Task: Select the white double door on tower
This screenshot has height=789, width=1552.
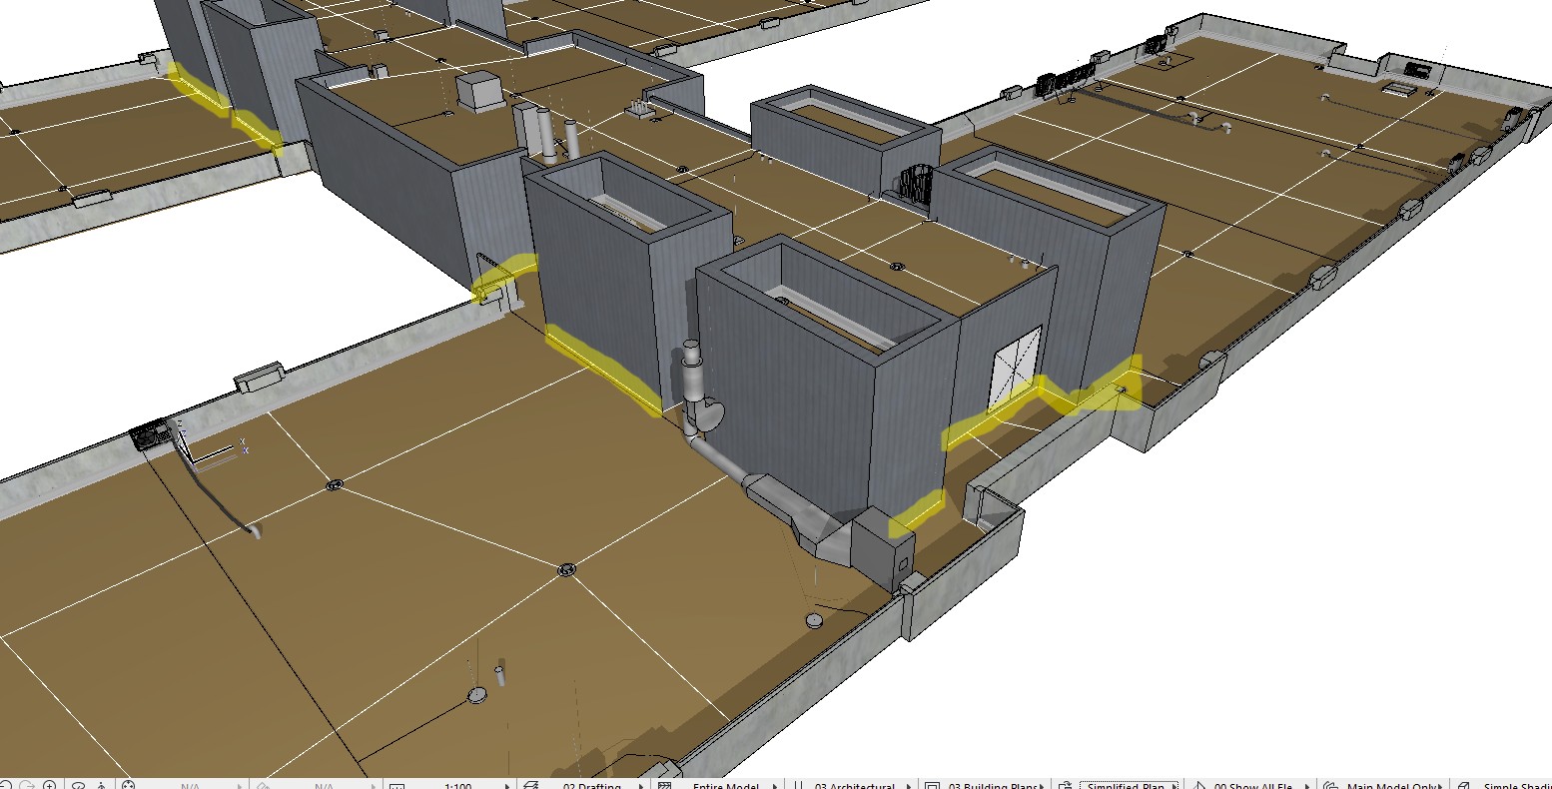Action: point(1015,368)
